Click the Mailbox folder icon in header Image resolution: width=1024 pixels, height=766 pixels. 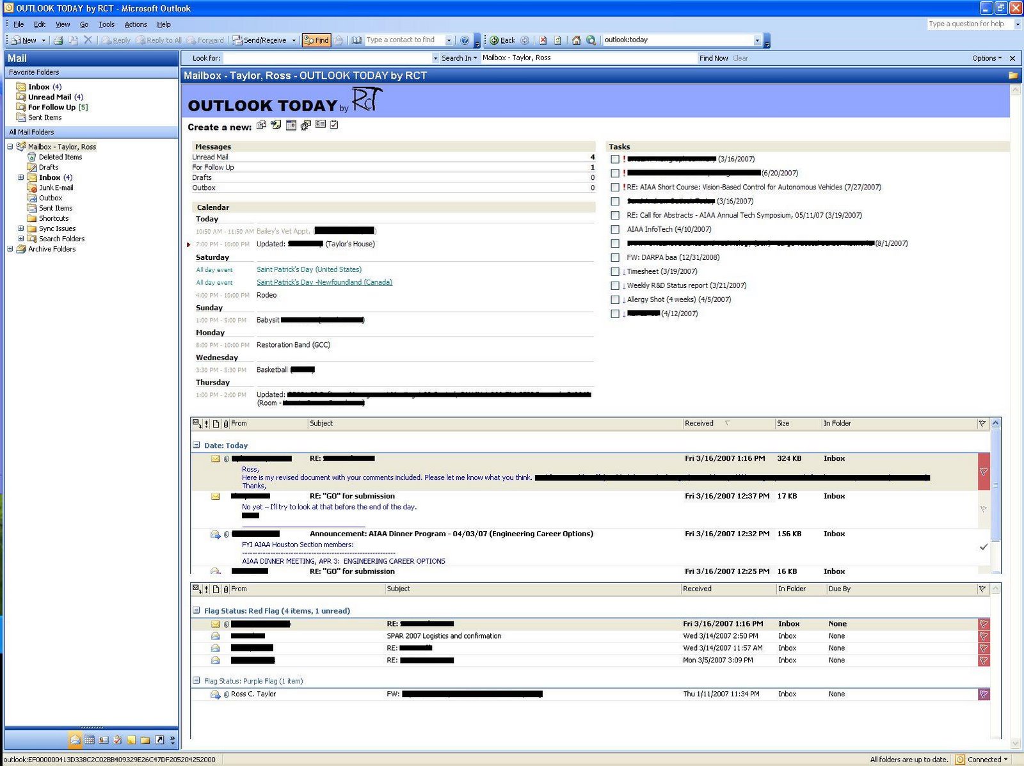[1013, 76]
